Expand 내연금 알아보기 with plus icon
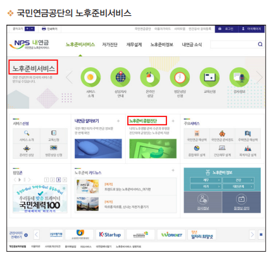This screenshot has width=274, height=260. click(118, 121)
